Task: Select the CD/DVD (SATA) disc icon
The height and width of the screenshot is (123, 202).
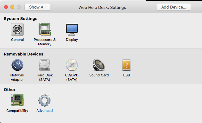Action: point(72,65)
